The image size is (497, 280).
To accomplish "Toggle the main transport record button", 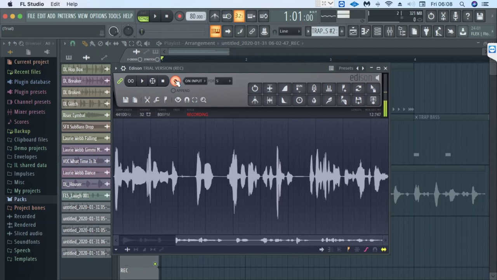I will [x=179, y=16].
